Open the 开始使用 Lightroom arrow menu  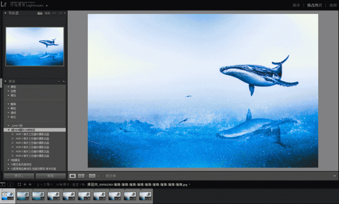point(46,6)
